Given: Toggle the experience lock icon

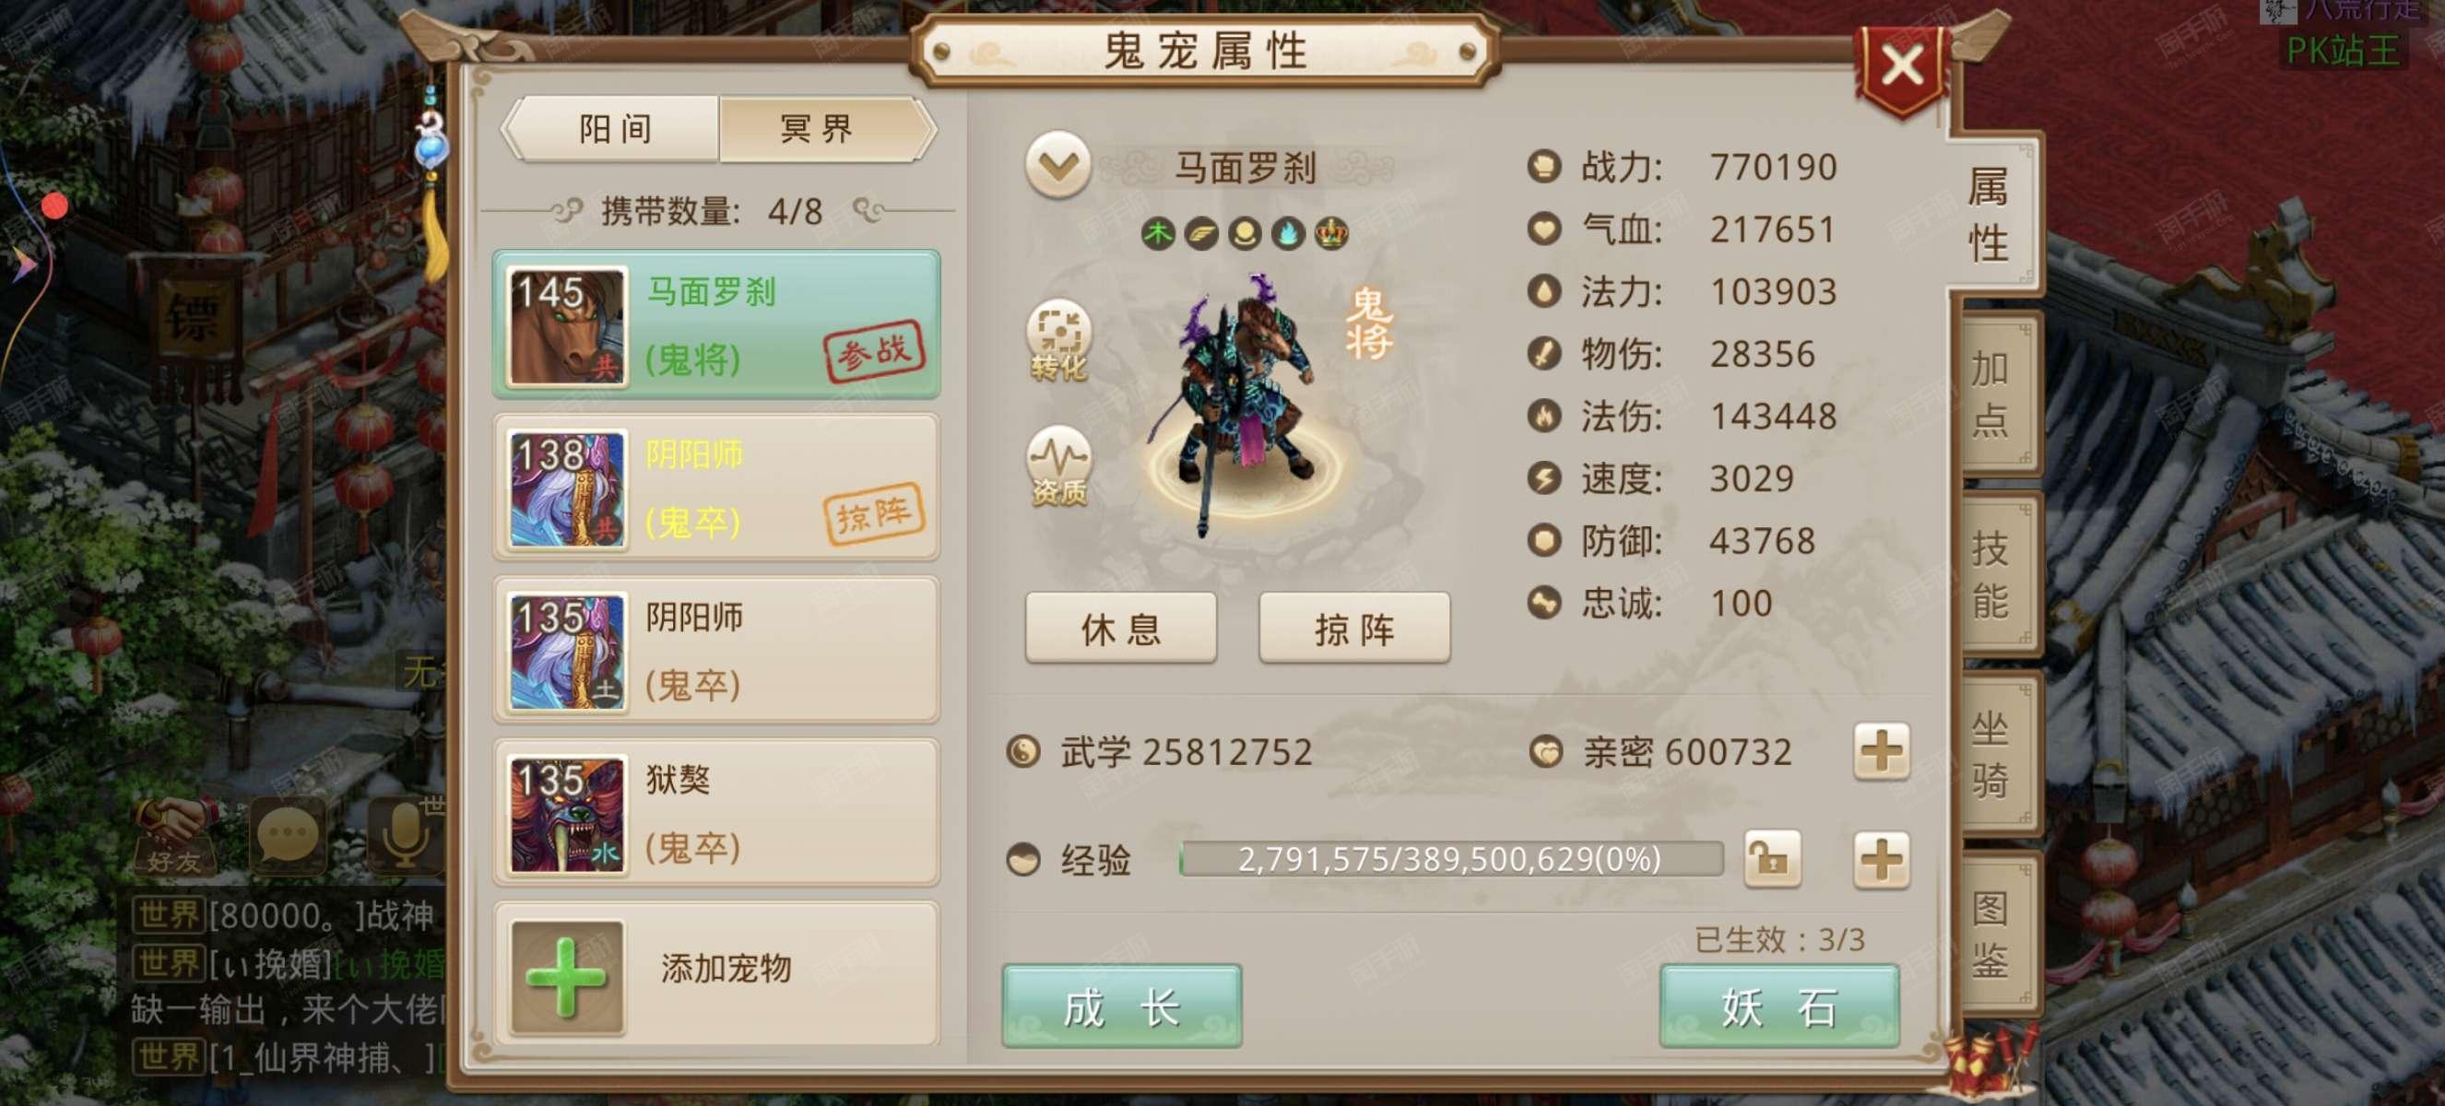Looking at the screenshot, I should (1771, 860).
